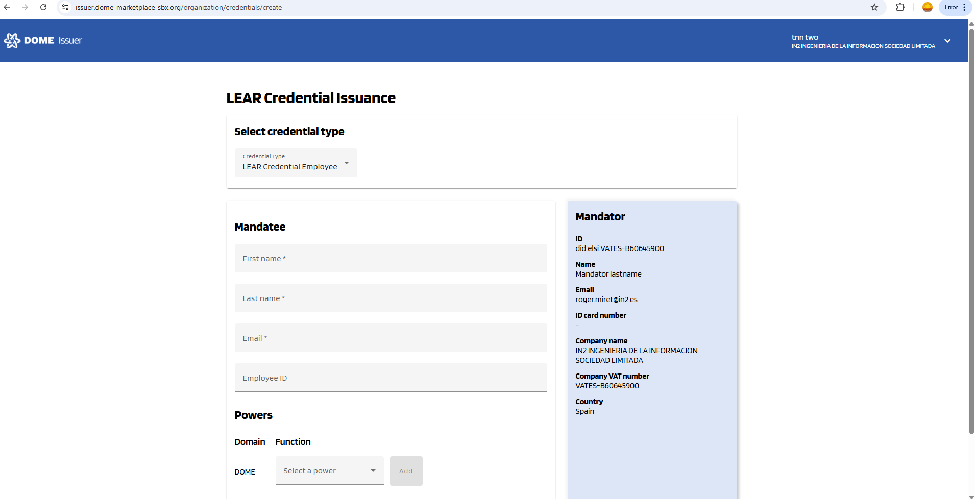Focus the Last name field
Screen dimensions: 975x499
(391, 298)
